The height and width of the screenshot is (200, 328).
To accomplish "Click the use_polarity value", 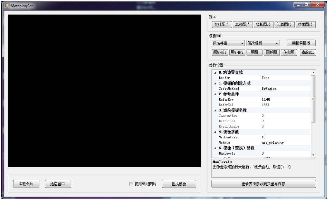I will point(273,143).
